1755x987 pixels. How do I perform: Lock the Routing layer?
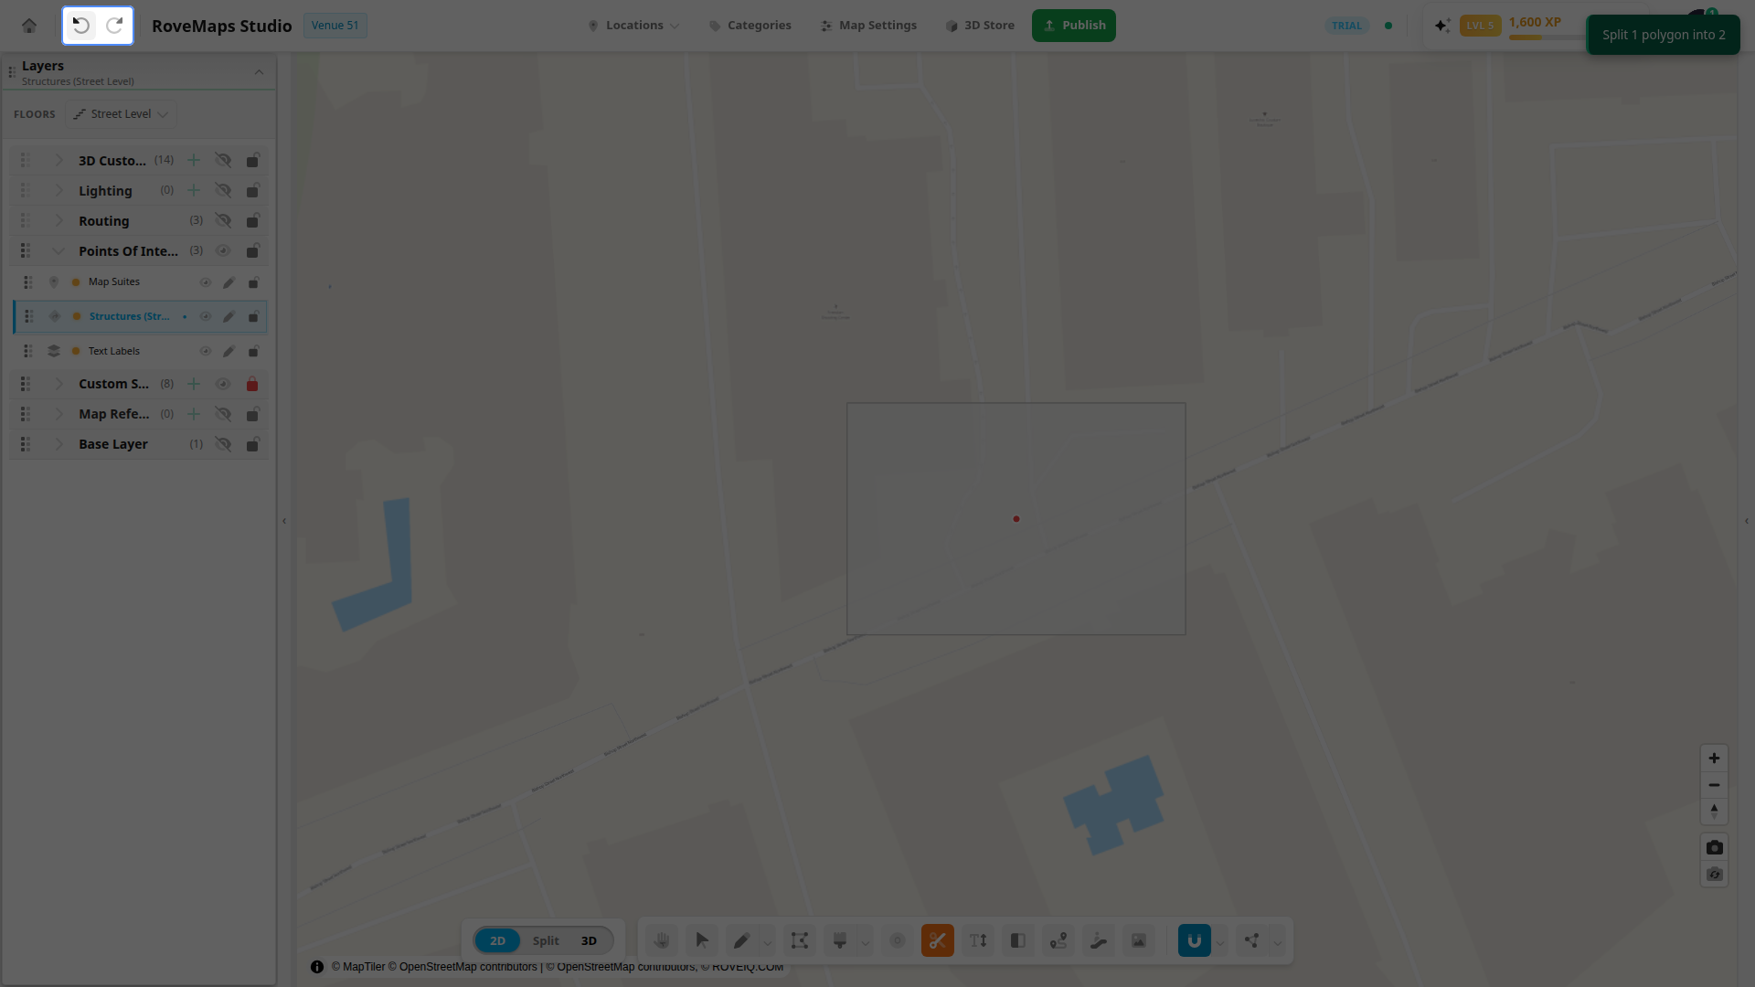coord(252,221)
